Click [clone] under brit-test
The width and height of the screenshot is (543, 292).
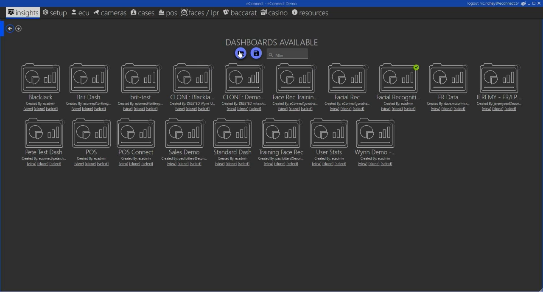[140, 109]
